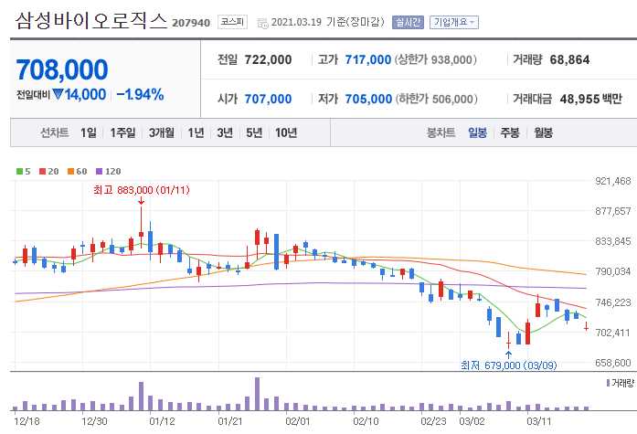Click the 877,657 price axis label
637x434 pixels.
(613, 211)
